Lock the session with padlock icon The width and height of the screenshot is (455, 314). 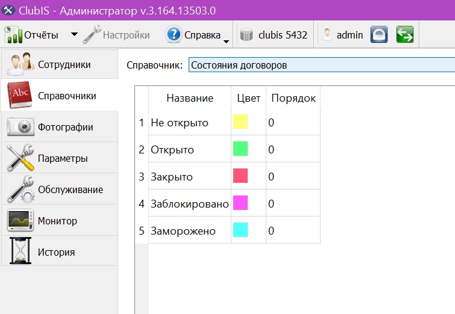pyautogui.click(x=379, y=34)
